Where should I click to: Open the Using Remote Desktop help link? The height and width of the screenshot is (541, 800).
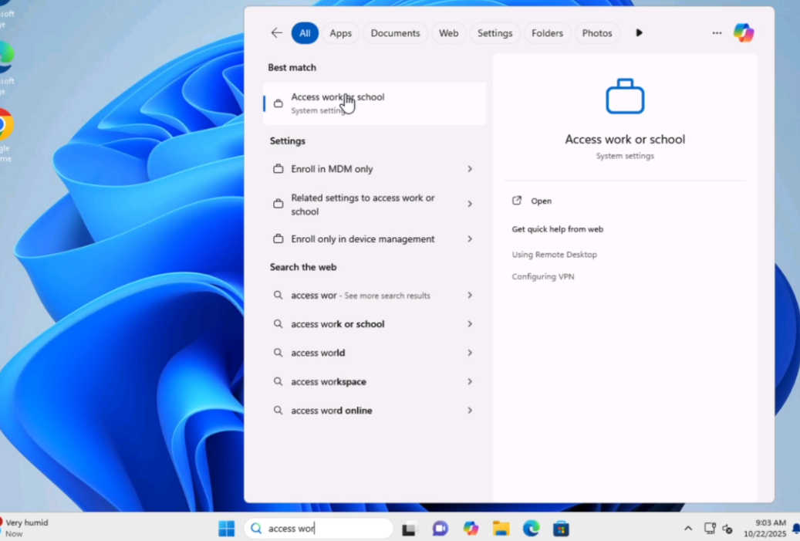tap(554, 255)
